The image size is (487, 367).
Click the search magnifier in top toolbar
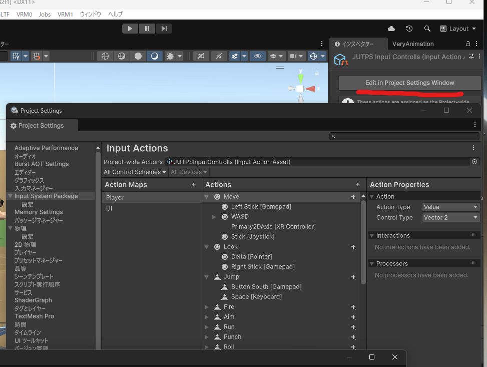pos(427,29)
